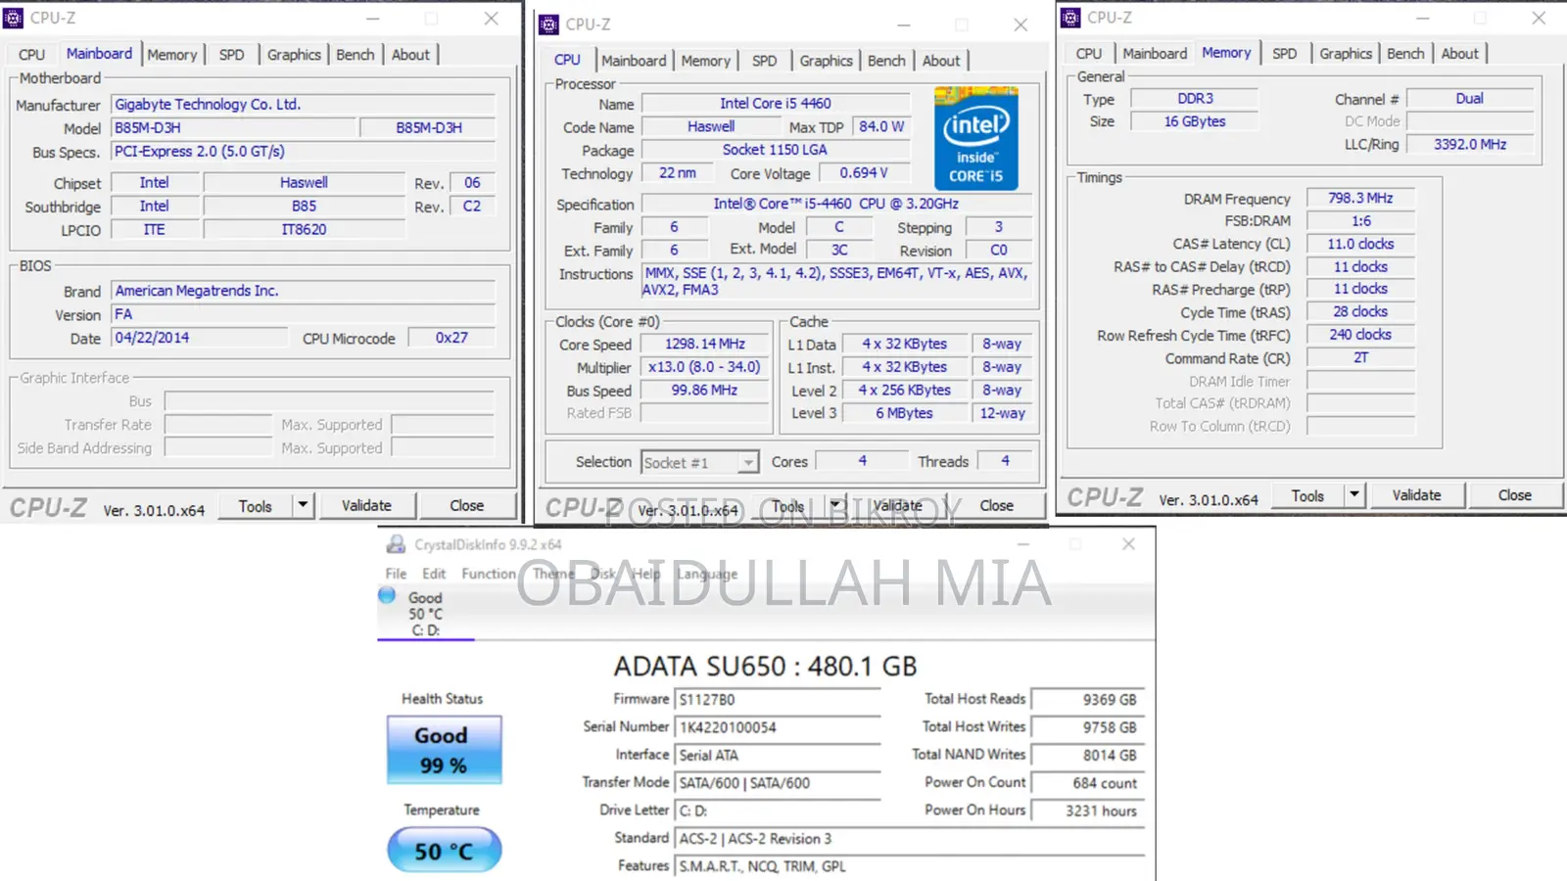This screenshot has height=881, width=1567.
Task: Click Serial Number field 1K4220100054
Action: click(778, 727)
